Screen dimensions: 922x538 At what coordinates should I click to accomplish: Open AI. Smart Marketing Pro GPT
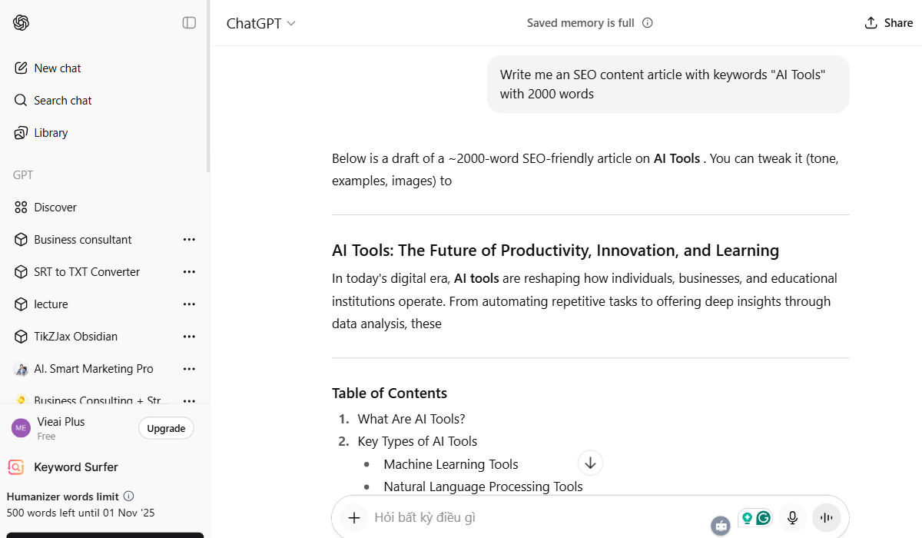93,369
